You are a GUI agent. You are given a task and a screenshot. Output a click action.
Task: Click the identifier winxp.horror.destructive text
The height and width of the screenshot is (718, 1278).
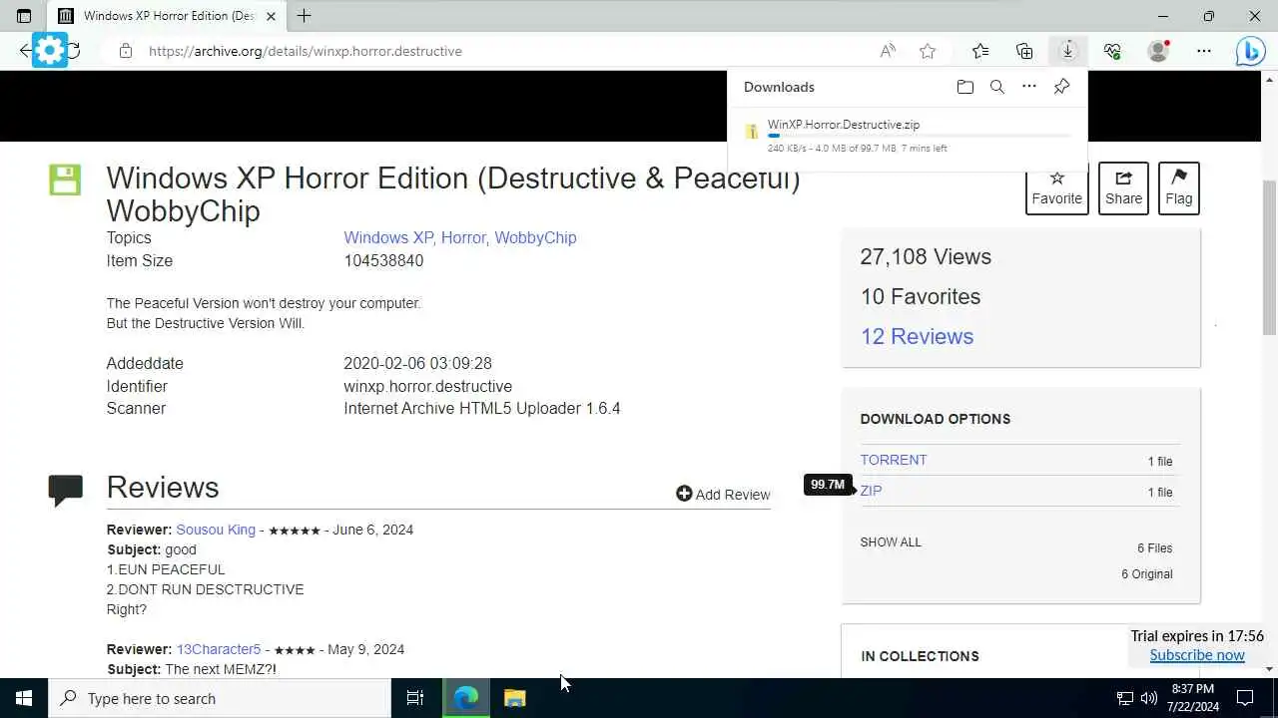point(427,386)
